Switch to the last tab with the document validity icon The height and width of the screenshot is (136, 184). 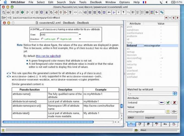click(x=174, y=124)
